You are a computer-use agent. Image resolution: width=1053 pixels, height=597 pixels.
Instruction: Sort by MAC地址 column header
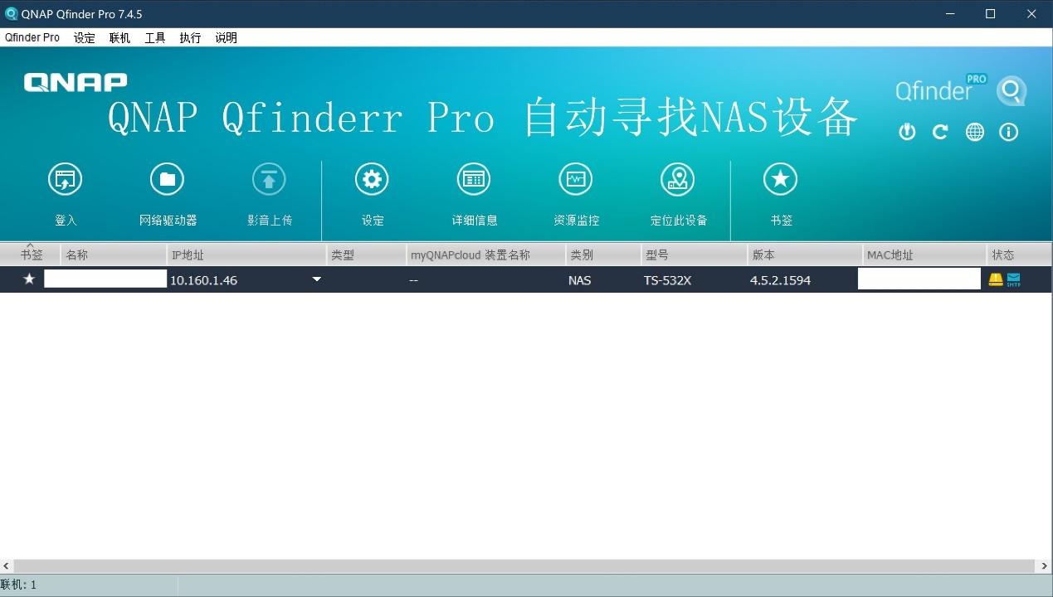924,255
